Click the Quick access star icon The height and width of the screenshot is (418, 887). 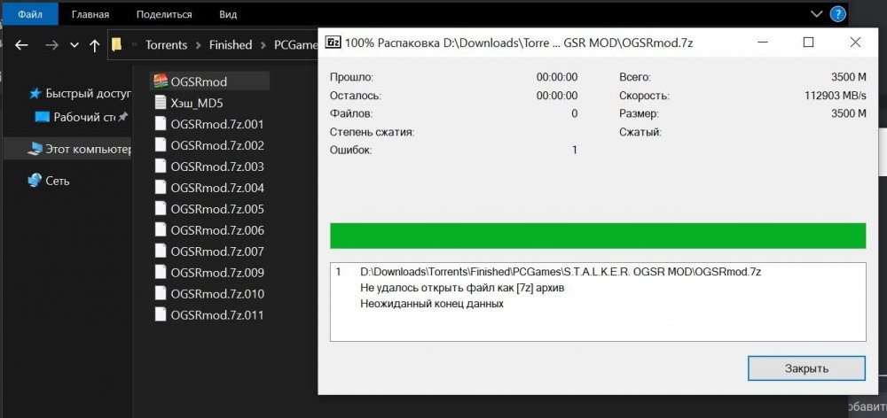pyautogui.click(x=35, y=94)
